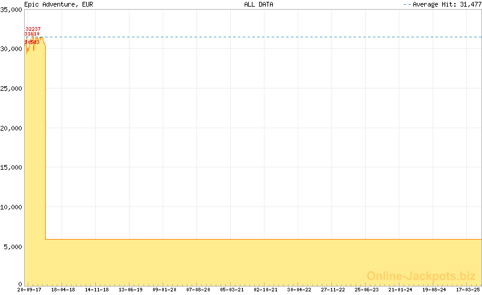This screenshot has width=482, height=295.
Task: Select the 18-04-18 date tick label
Action: 63,290
